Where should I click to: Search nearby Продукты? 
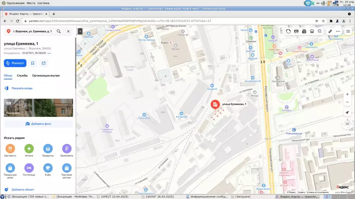[48, 150]
